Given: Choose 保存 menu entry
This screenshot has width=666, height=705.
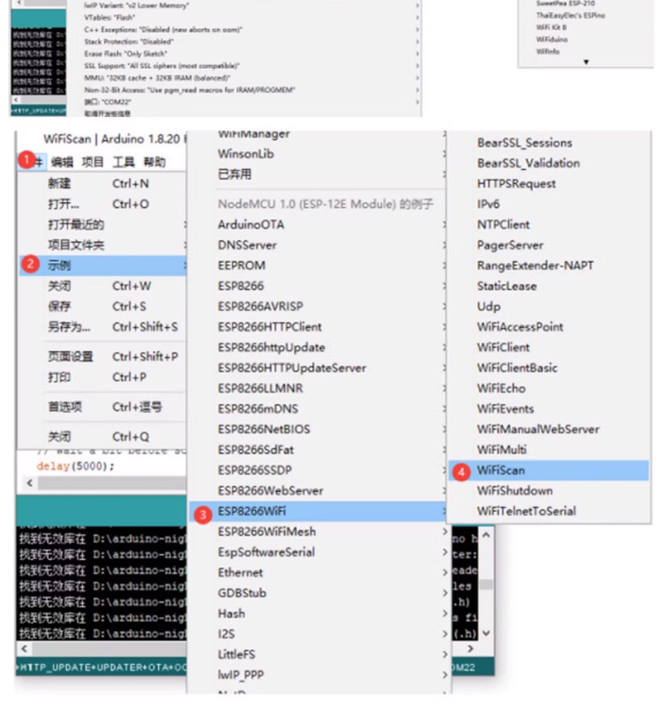Looking at the screenshot, I should [x=103, y=307].
